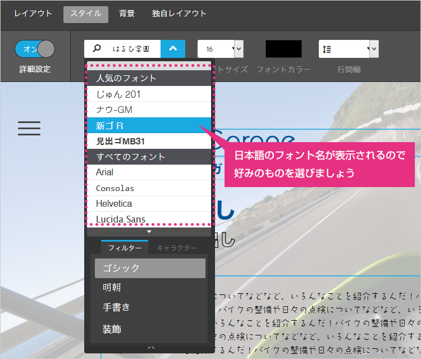
Task: Select the 見出ゴMB31 font
Action: click(x=149, y=141)
